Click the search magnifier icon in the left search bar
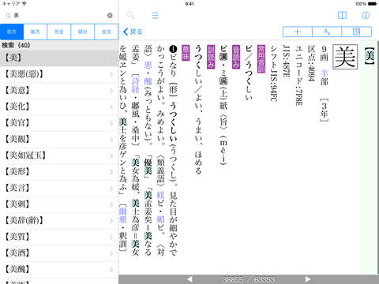Image resolution: width=379 pixels, height=284 pixels. (x=8, y=16)
